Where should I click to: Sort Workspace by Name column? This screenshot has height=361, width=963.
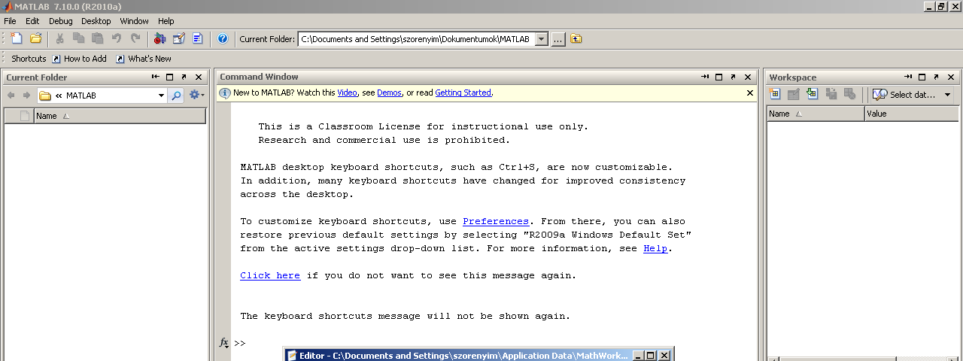click(x=816, y=114)
